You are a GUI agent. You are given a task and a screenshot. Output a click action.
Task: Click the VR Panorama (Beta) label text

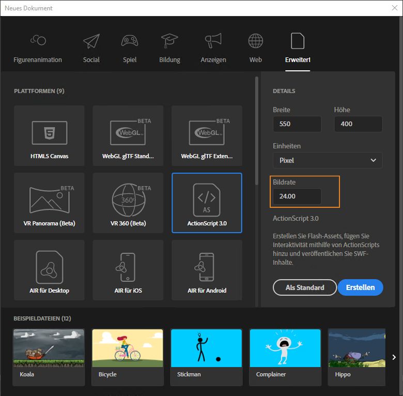tap(50, 223)
